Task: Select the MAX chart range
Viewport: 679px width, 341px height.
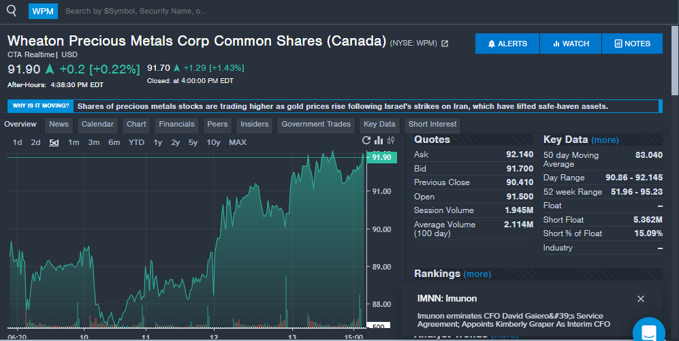Action: (x=238, y=142)
